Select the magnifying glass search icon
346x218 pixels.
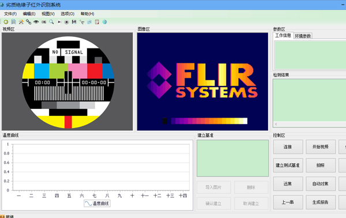coord(51,22)
